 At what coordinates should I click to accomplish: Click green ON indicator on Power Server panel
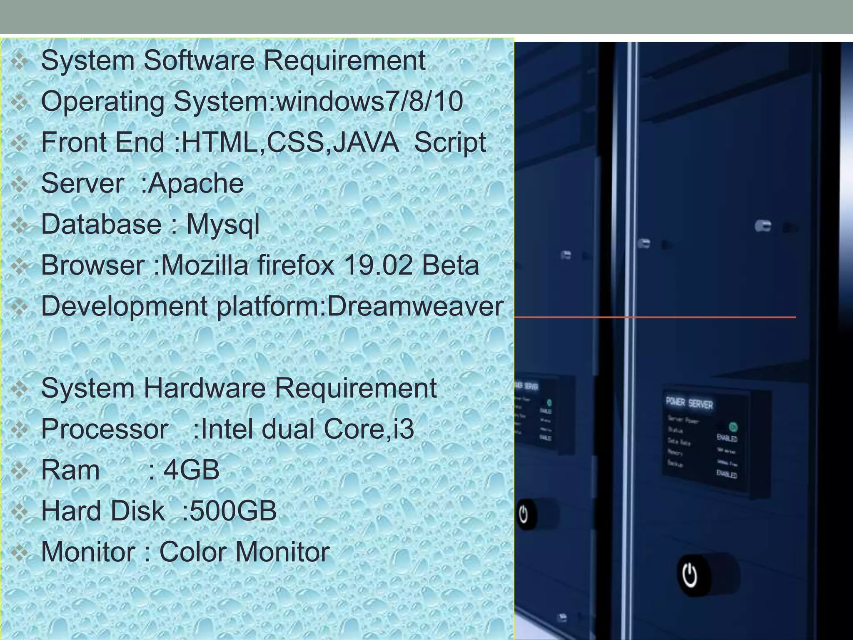733,427
